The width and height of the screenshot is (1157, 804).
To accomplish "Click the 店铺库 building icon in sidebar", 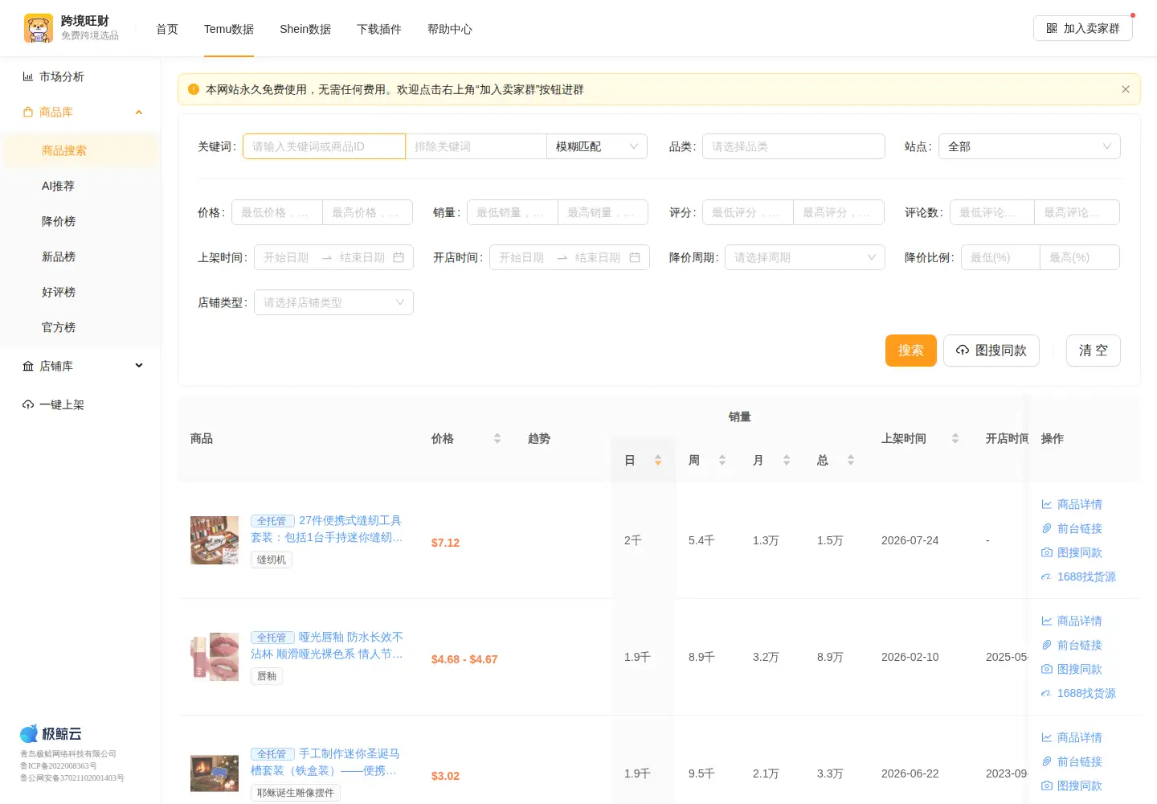I will (28, 366).
